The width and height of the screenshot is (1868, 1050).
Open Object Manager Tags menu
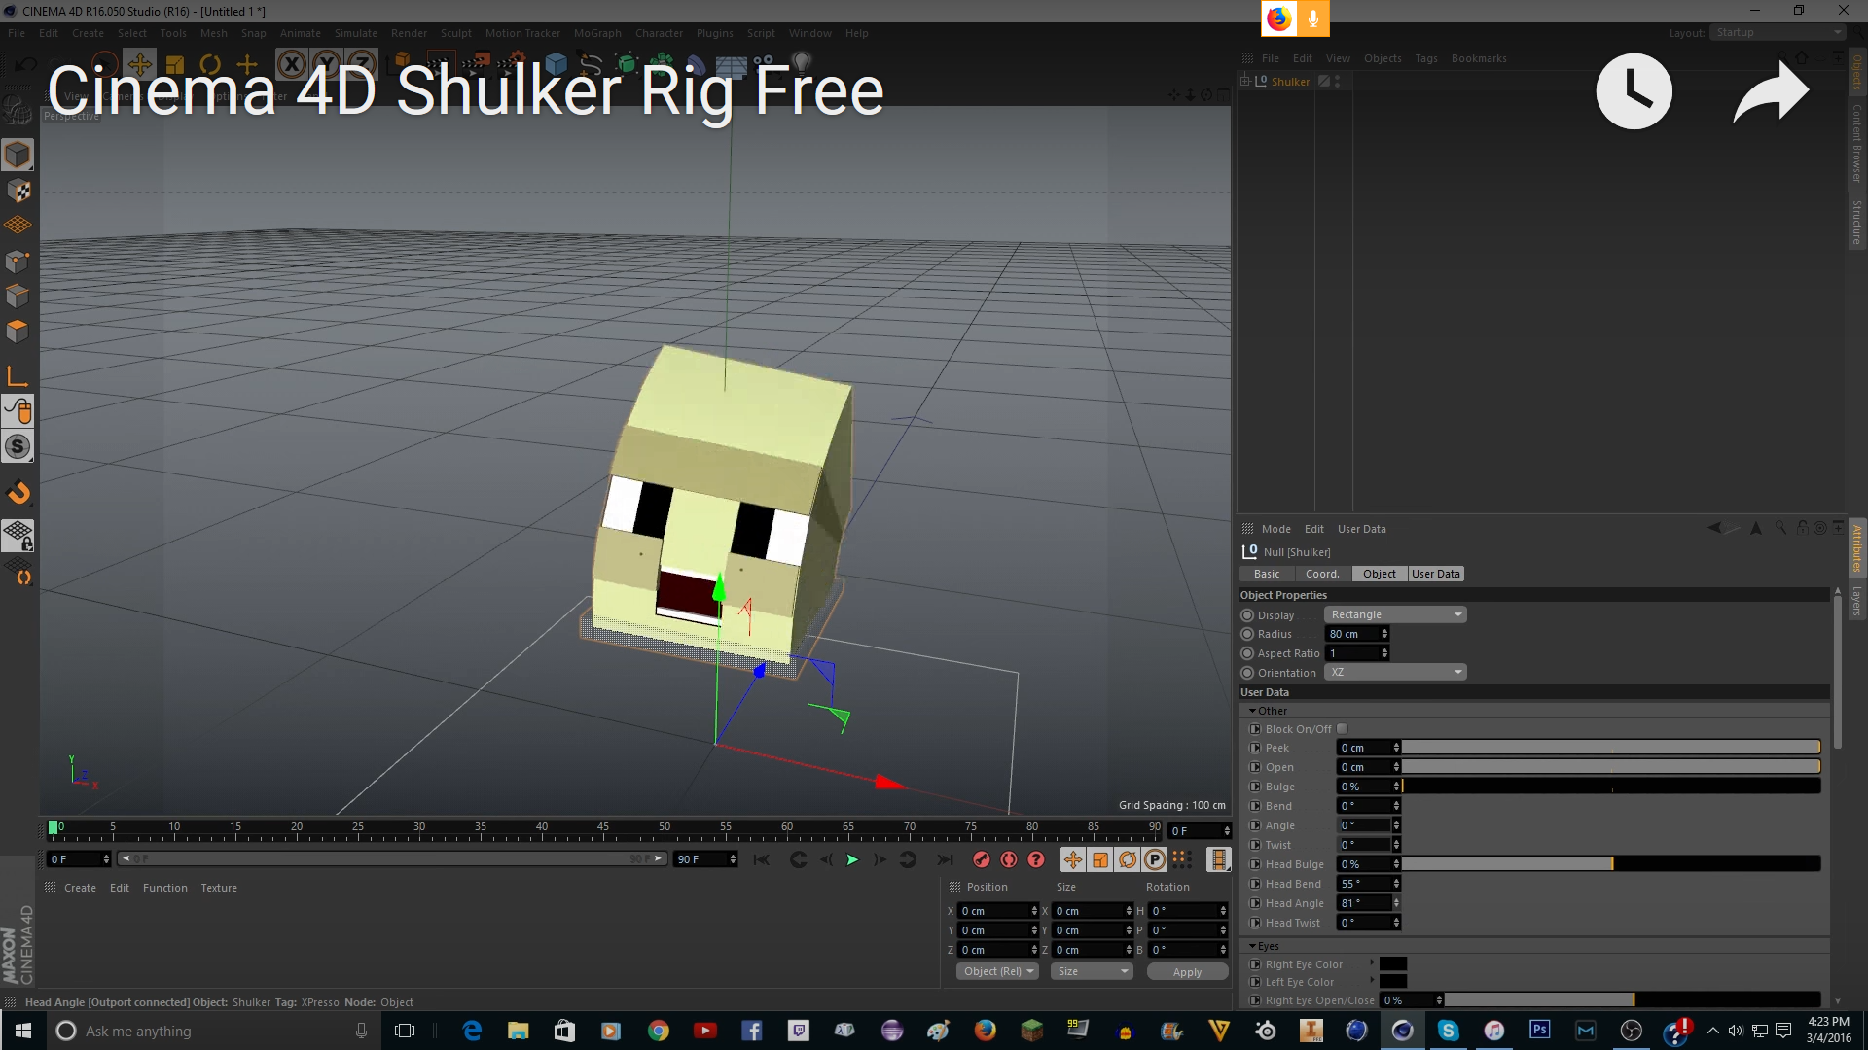tap(1425, 58)
